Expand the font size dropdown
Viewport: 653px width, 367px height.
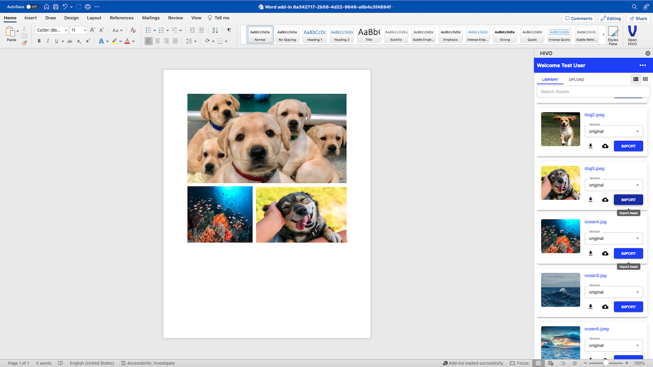click(x=85, y=30)
